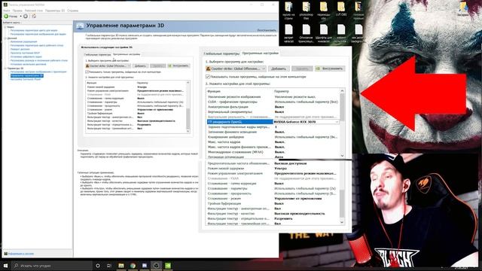Open the photoshop files folder on the desktop
This screenshot has width=482, height=271.
pos(307,10)
